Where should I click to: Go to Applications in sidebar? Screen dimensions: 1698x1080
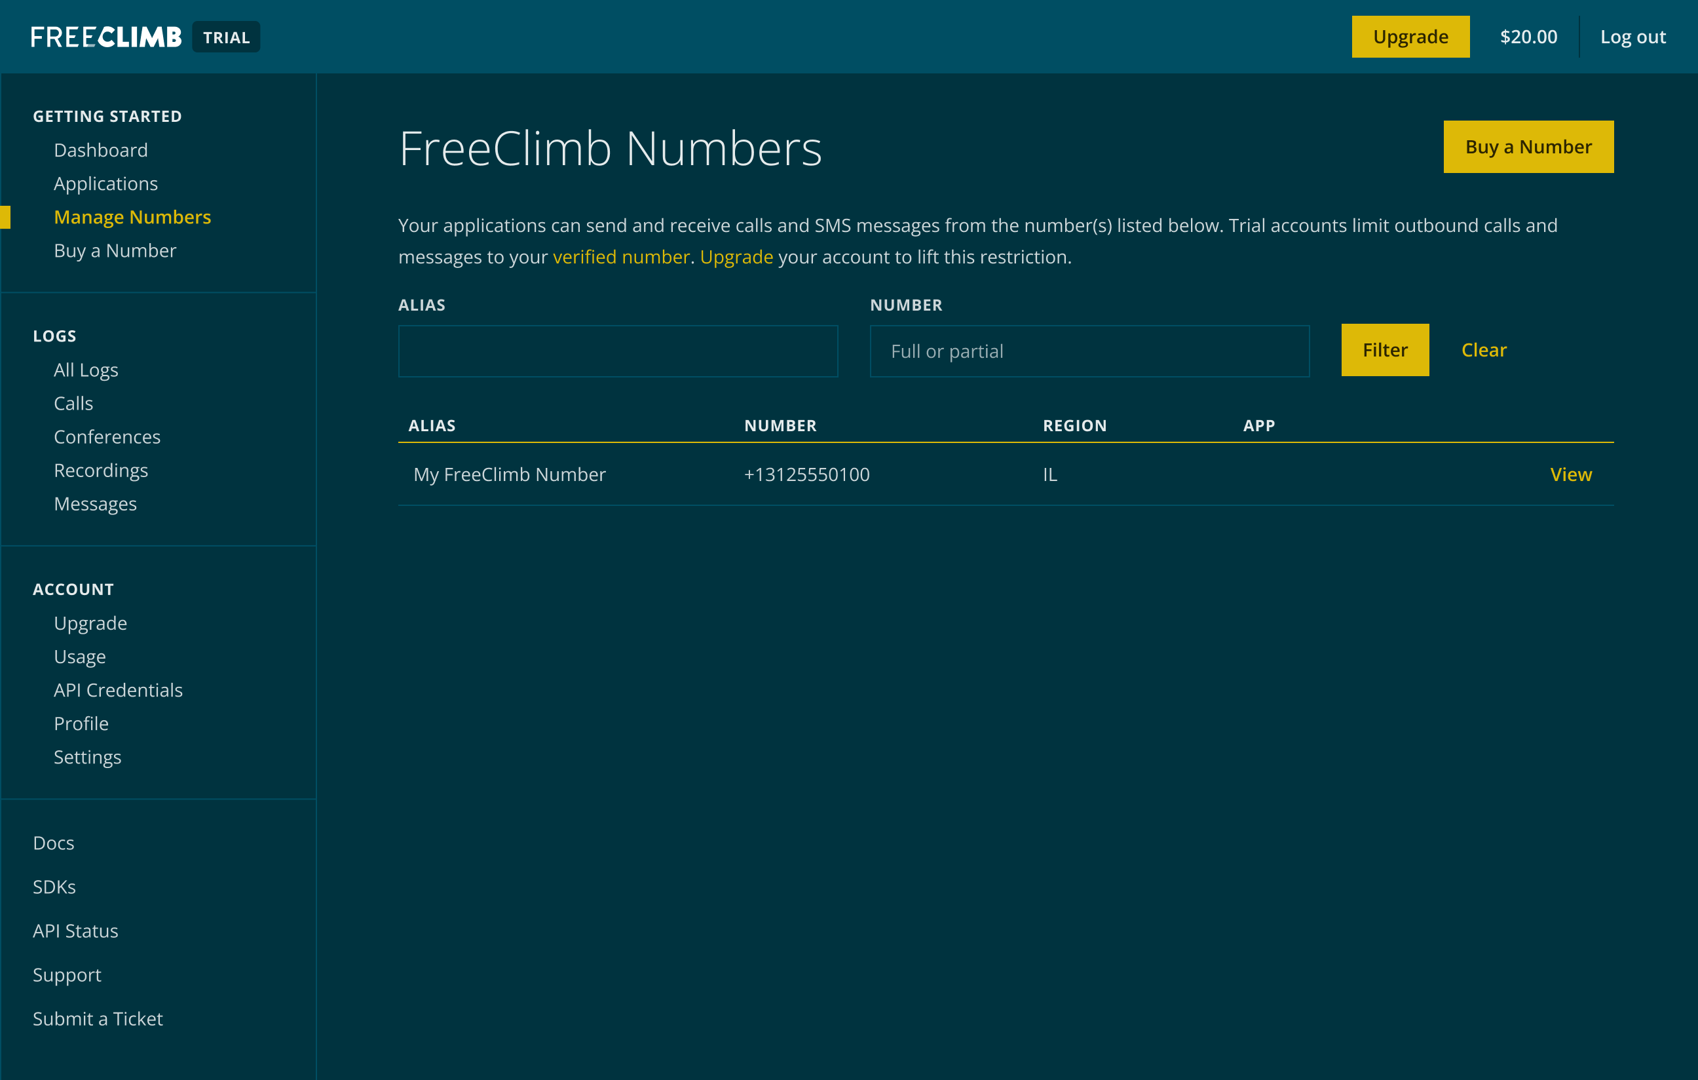pyautogui.click(x=105, y=183)
